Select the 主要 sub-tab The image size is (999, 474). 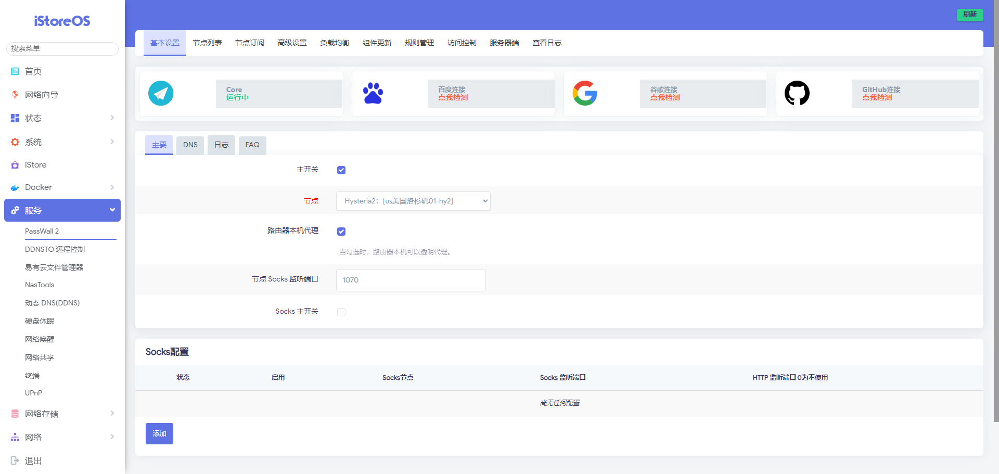pyautogui.click(x=159, y=145)
